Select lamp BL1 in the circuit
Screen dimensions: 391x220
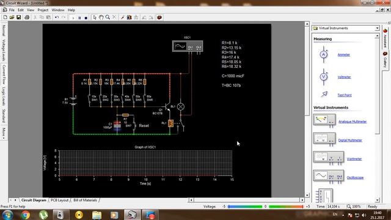[181, 106]
